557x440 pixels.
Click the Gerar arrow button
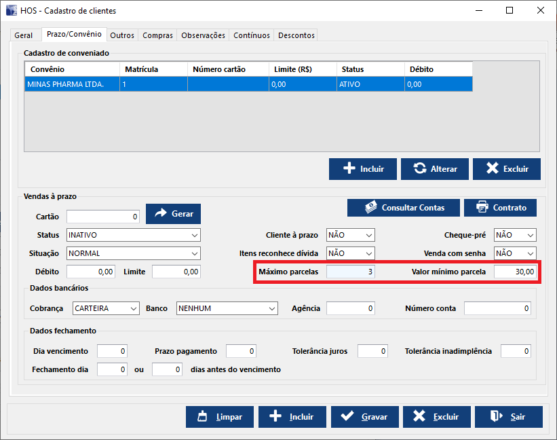173,213
